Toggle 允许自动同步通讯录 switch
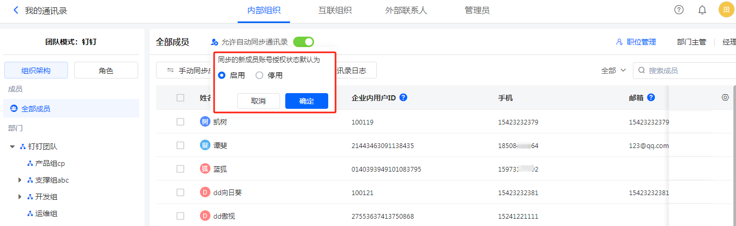Viewport: 736px width, 226px height. click(x=304, y=42)
